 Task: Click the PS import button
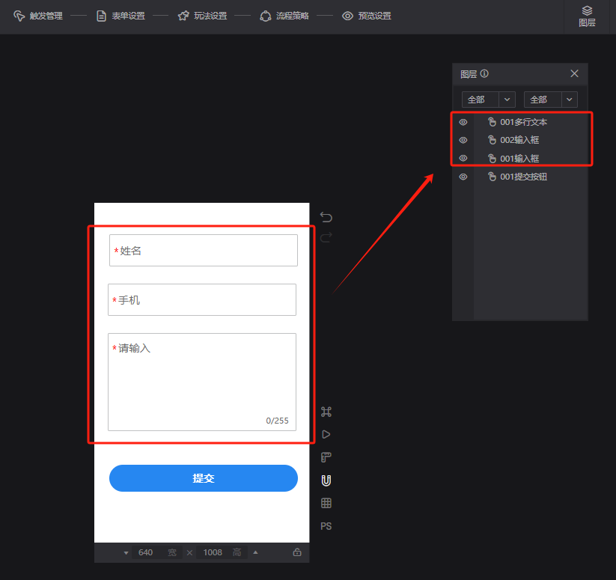click(326, 526)
